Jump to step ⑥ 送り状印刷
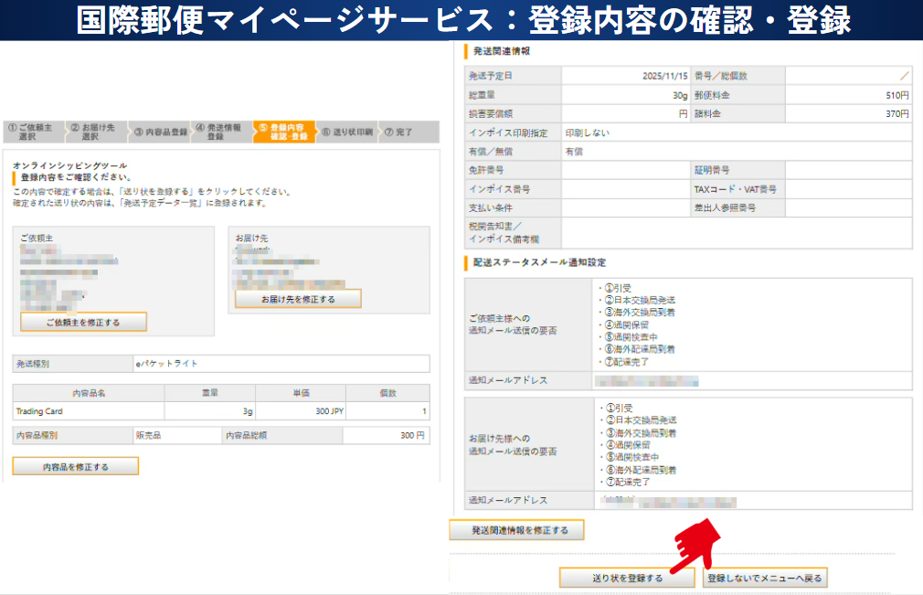The image size is (923, 595). coord(346,132)
